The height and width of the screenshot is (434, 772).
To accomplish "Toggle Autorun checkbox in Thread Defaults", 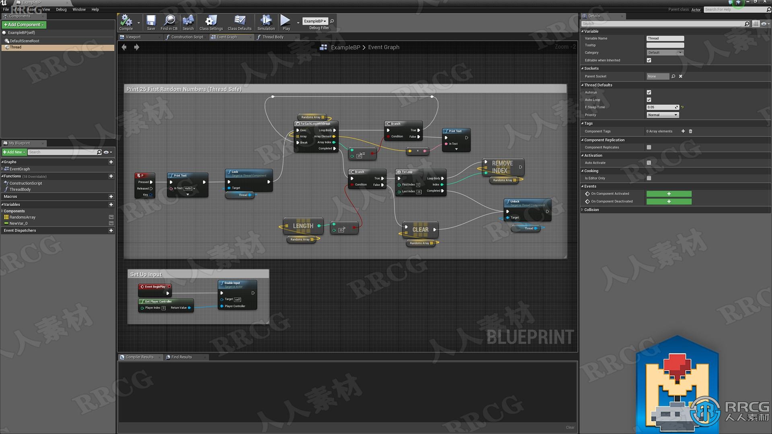I will [x=649, y=92].
